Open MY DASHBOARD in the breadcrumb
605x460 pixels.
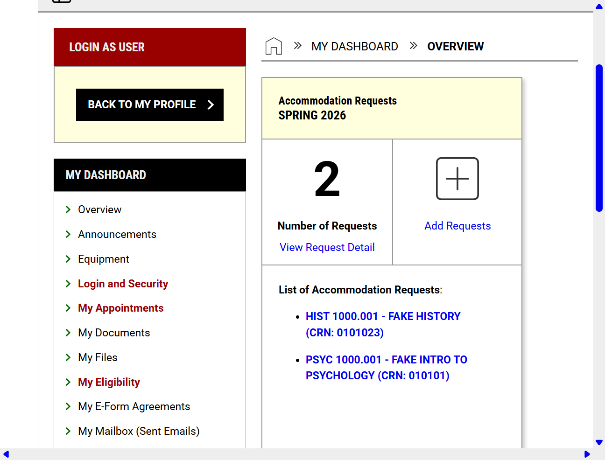point(355,46)
